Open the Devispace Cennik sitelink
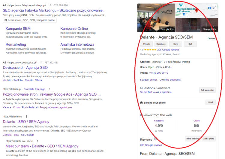The image size is (225, 159). pyautogui.click(x=29, y=80)
